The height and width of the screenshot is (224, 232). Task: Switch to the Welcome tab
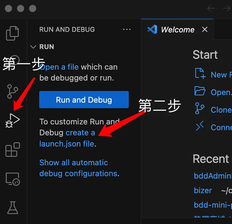(177, 29)
